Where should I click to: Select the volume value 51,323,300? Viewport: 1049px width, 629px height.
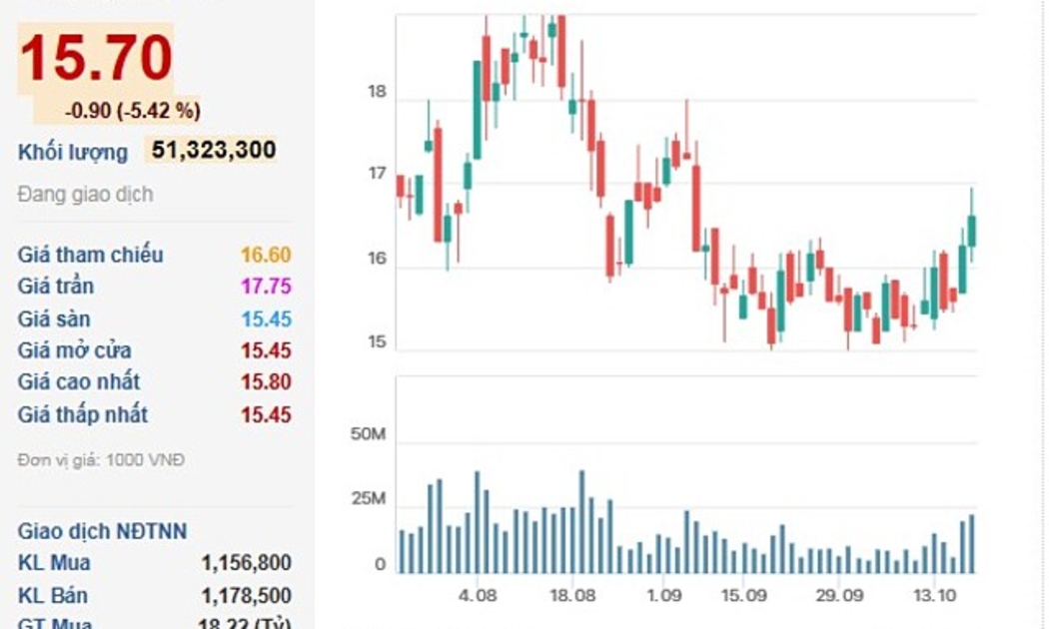213,151
